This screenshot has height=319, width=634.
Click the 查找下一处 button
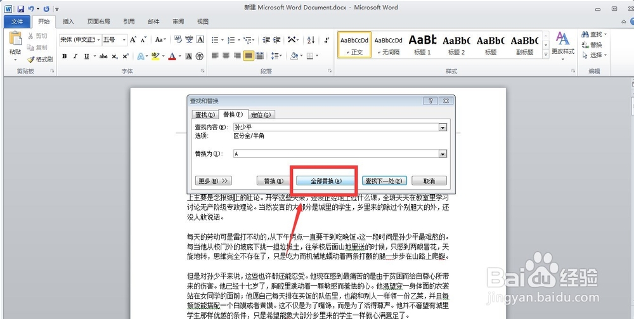384,181
